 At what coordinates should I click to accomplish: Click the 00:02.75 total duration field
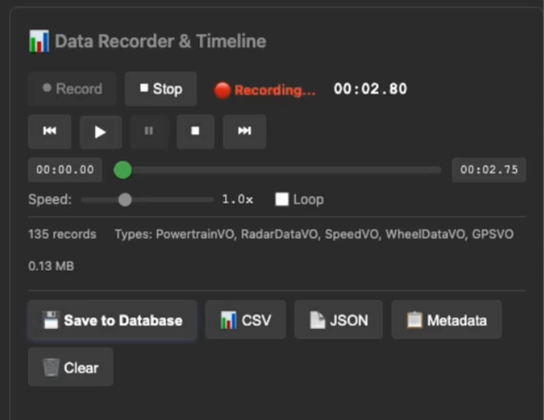click(489, 169)
